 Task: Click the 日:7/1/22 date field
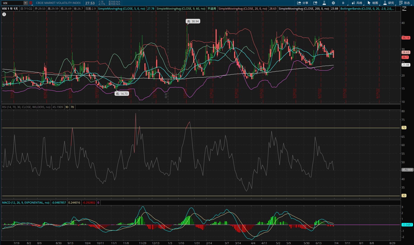tap(27, 9)
